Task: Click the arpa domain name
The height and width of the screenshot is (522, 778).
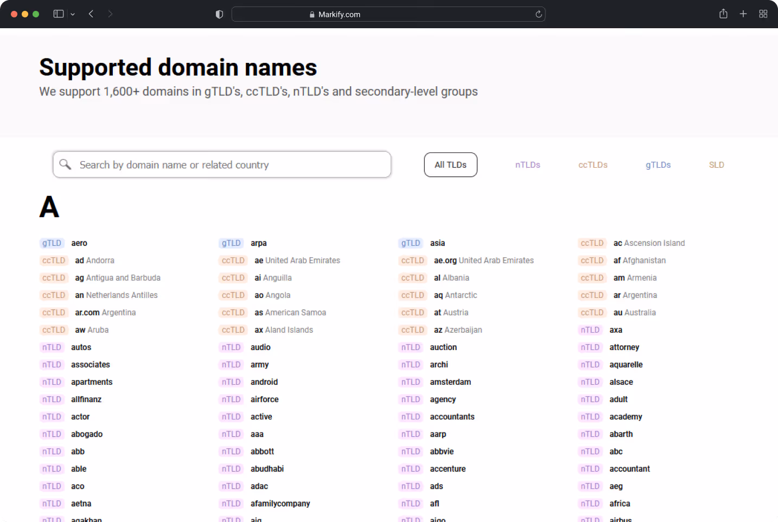Action: click(x=259, y=243)
